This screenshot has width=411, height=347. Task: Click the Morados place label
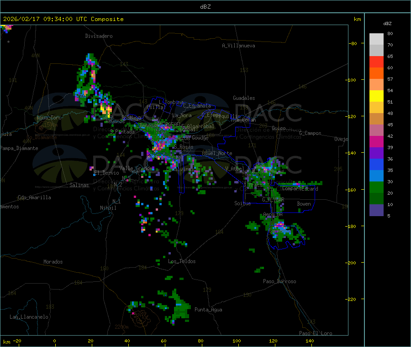[53, 262]
